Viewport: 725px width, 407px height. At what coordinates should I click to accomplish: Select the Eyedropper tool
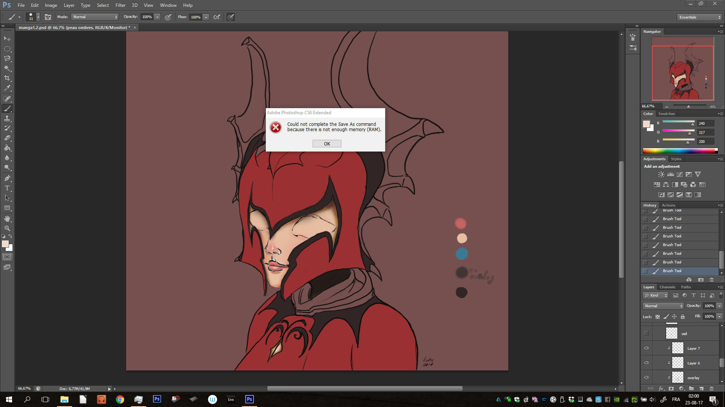7,88
